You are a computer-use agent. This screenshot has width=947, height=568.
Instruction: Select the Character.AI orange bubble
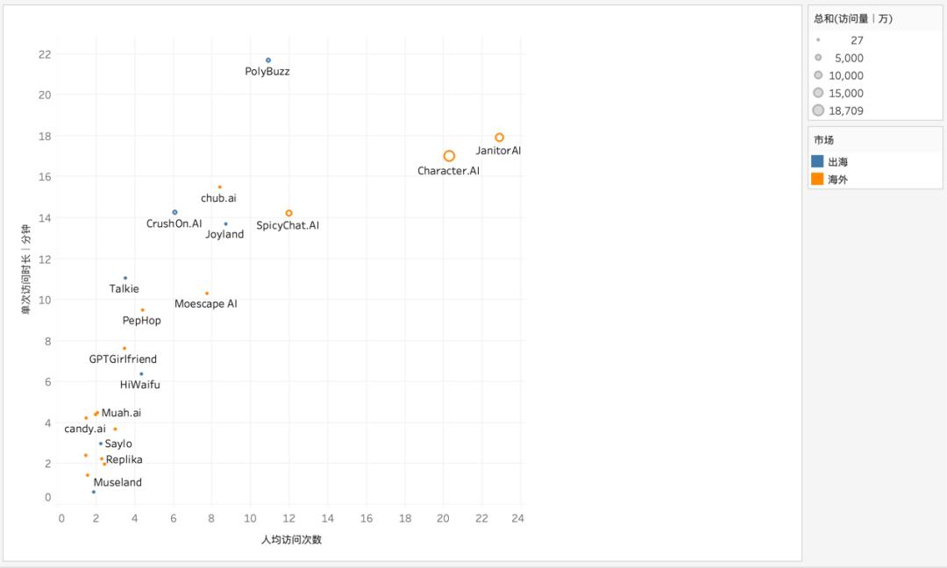pyautogui.click(x=449, y=156)
